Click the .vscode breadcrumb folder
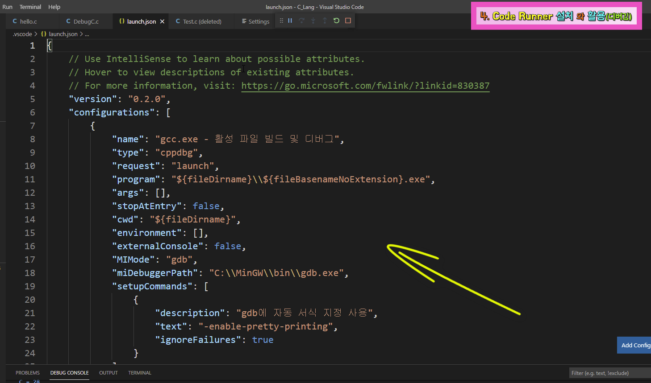Image resolution: width=651 pixels, height=383 pixels. tap(22, 34)
